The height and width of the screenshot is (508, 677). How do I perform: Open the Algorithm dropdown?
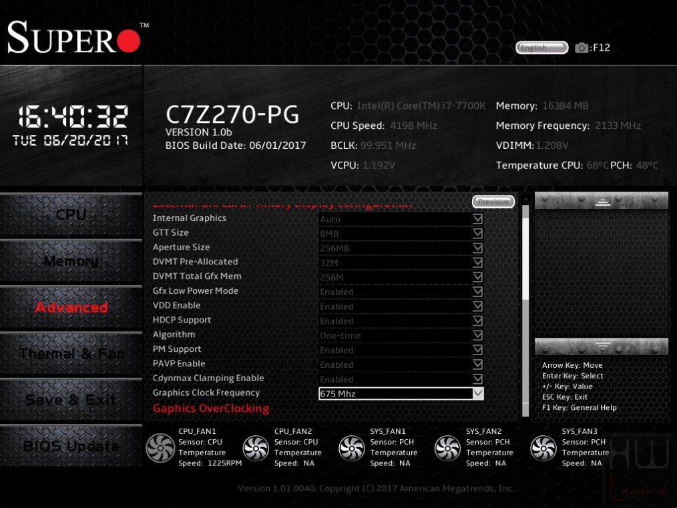[x=401, y=335]
